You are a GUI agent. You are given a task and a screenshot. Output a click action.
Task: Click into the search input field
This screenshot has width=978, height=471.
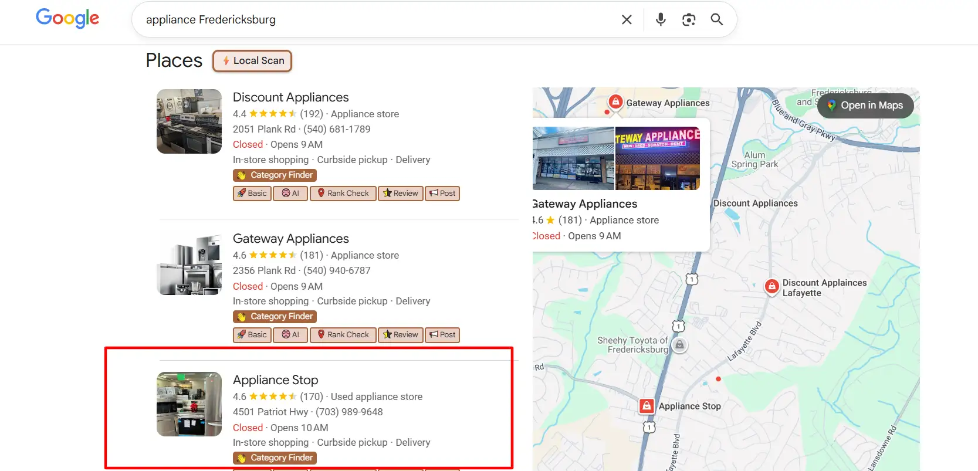pos(375,19)
